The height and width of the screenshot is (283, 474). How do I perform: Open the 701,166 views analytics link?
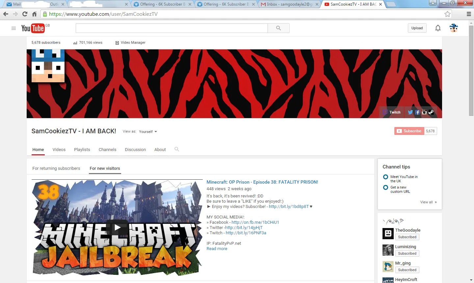coord(88,43)
